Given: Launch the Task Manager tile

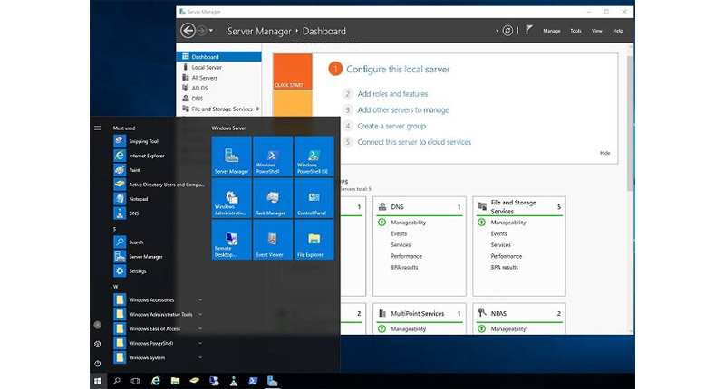Looking at the screenshot, I should click(273, 198).
